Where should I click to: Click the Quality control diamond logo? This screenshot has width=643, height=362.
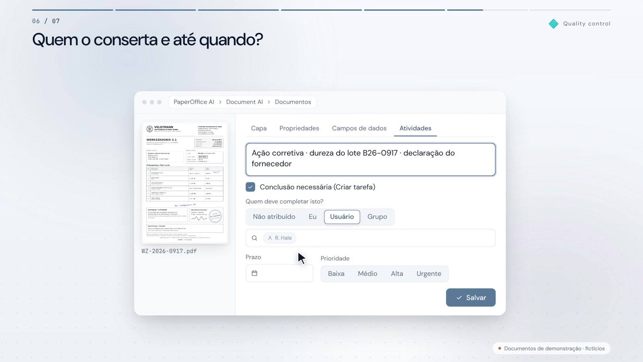coord(553,24)
